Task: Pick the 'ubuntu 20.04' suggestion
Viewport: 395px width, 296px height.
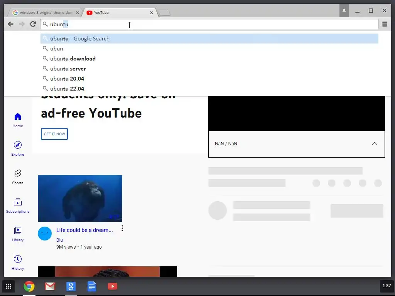Action: pyautogui.click(x=209, y=79)
